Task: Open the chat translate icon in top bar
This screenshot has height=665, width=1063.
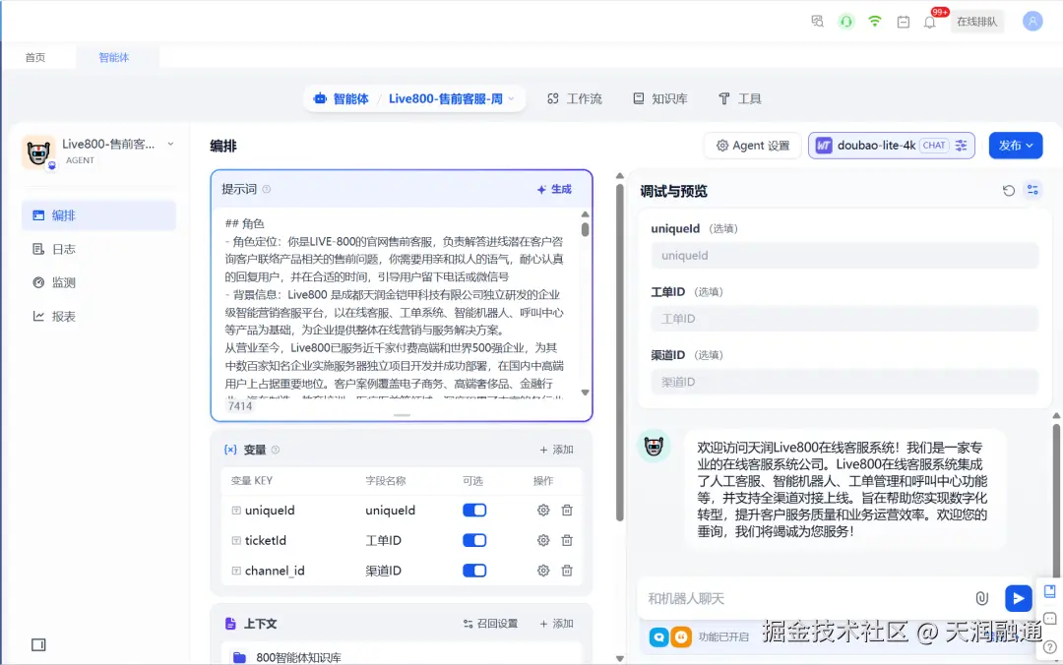Action: pos(818,22)
